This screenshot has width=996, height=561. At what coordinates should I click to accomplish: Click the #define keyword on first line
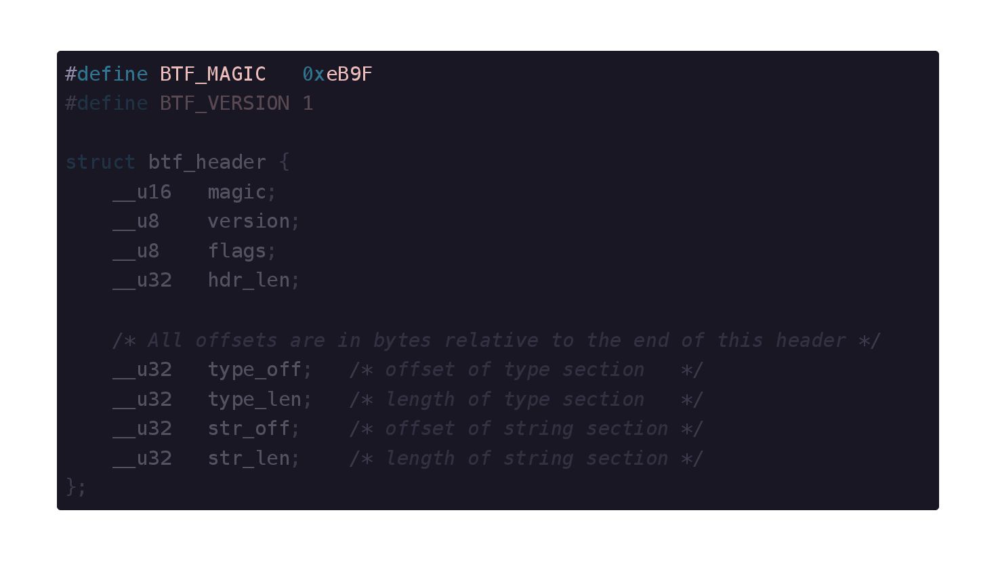point(106,74)
